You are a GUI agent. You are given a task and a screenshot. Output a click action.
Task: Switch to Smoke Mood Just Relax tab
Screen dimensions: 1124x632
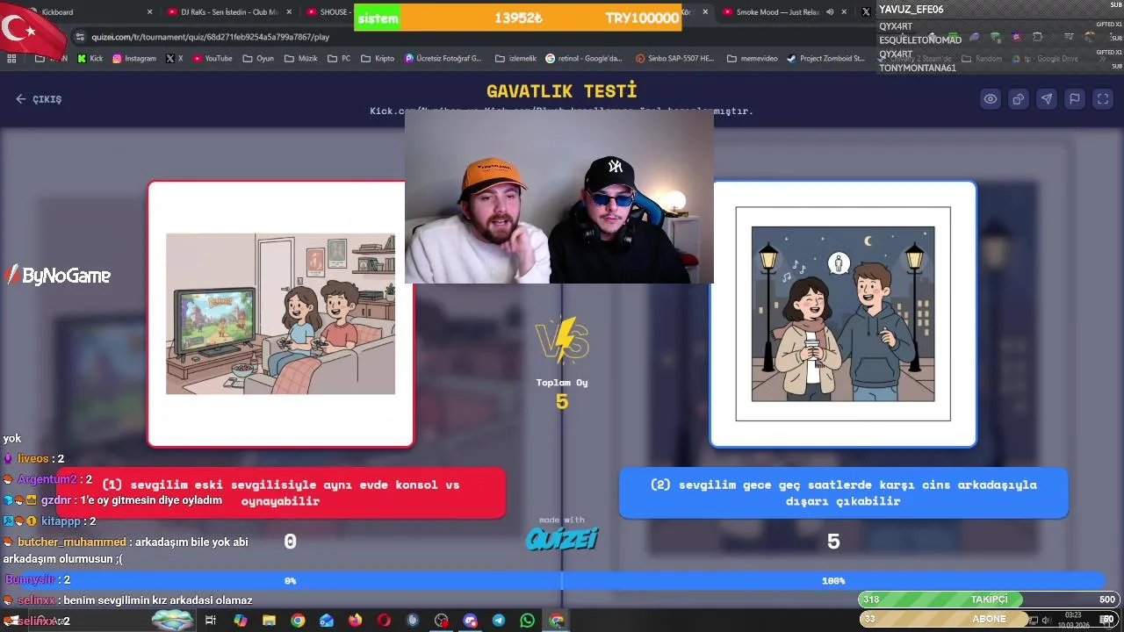(x=782, y=12)
